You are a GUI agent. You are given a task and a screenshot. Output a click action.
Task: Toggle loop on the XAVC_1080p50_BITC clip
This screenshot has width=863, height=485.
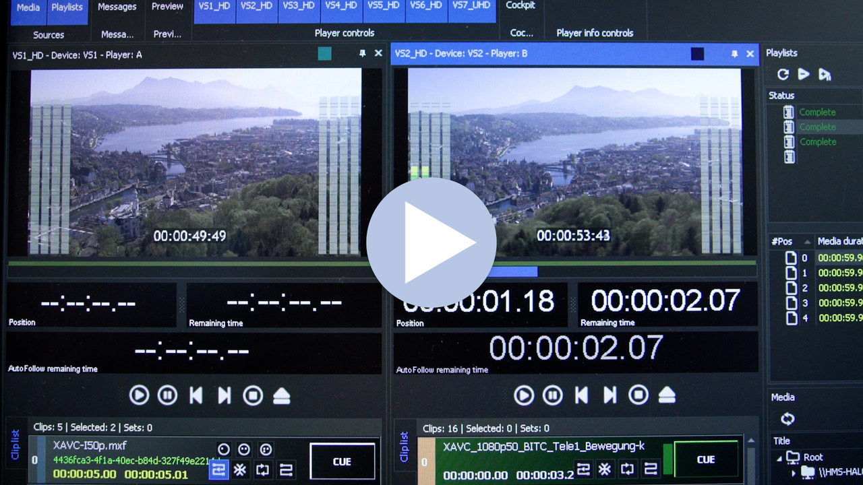(x=627, y=469)
